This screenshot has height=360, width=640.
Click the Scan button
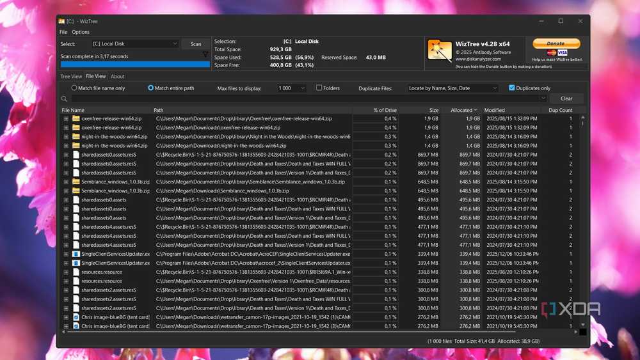click(x=195, y=44)
